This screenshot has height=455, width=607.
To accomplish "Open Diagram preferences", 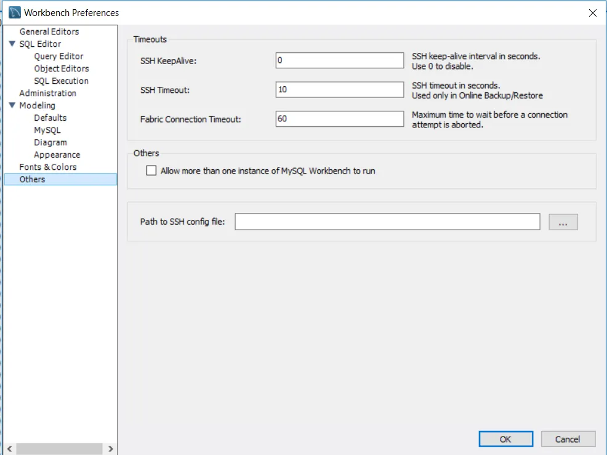I will [50, 142].
